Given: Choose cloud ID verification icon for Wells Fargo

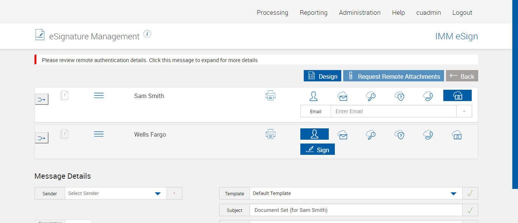Looking at the screenshot, I should click(457, 134).
